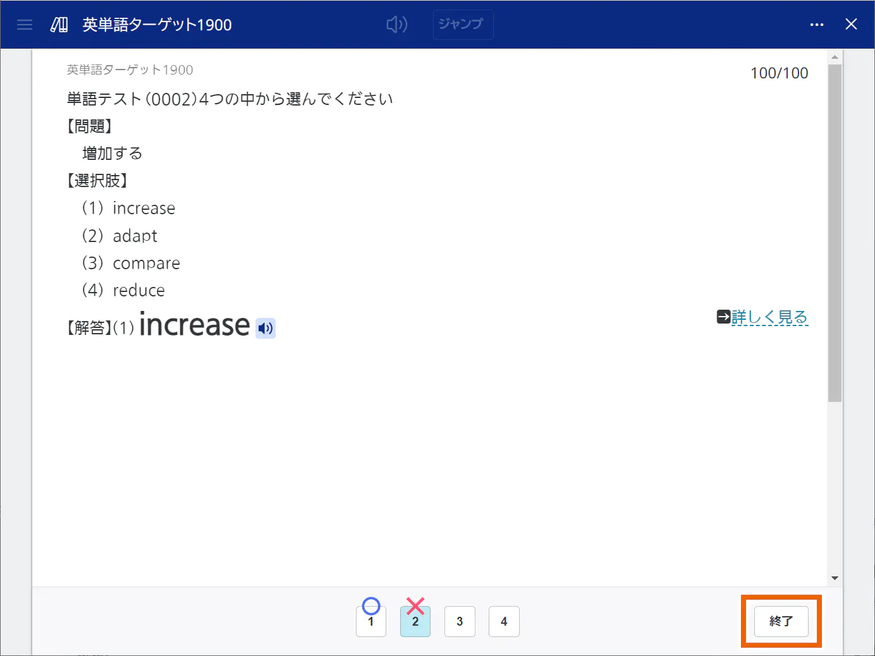Click the 終了 button
The width and height of the screenshot is (875, 656).
781,621
